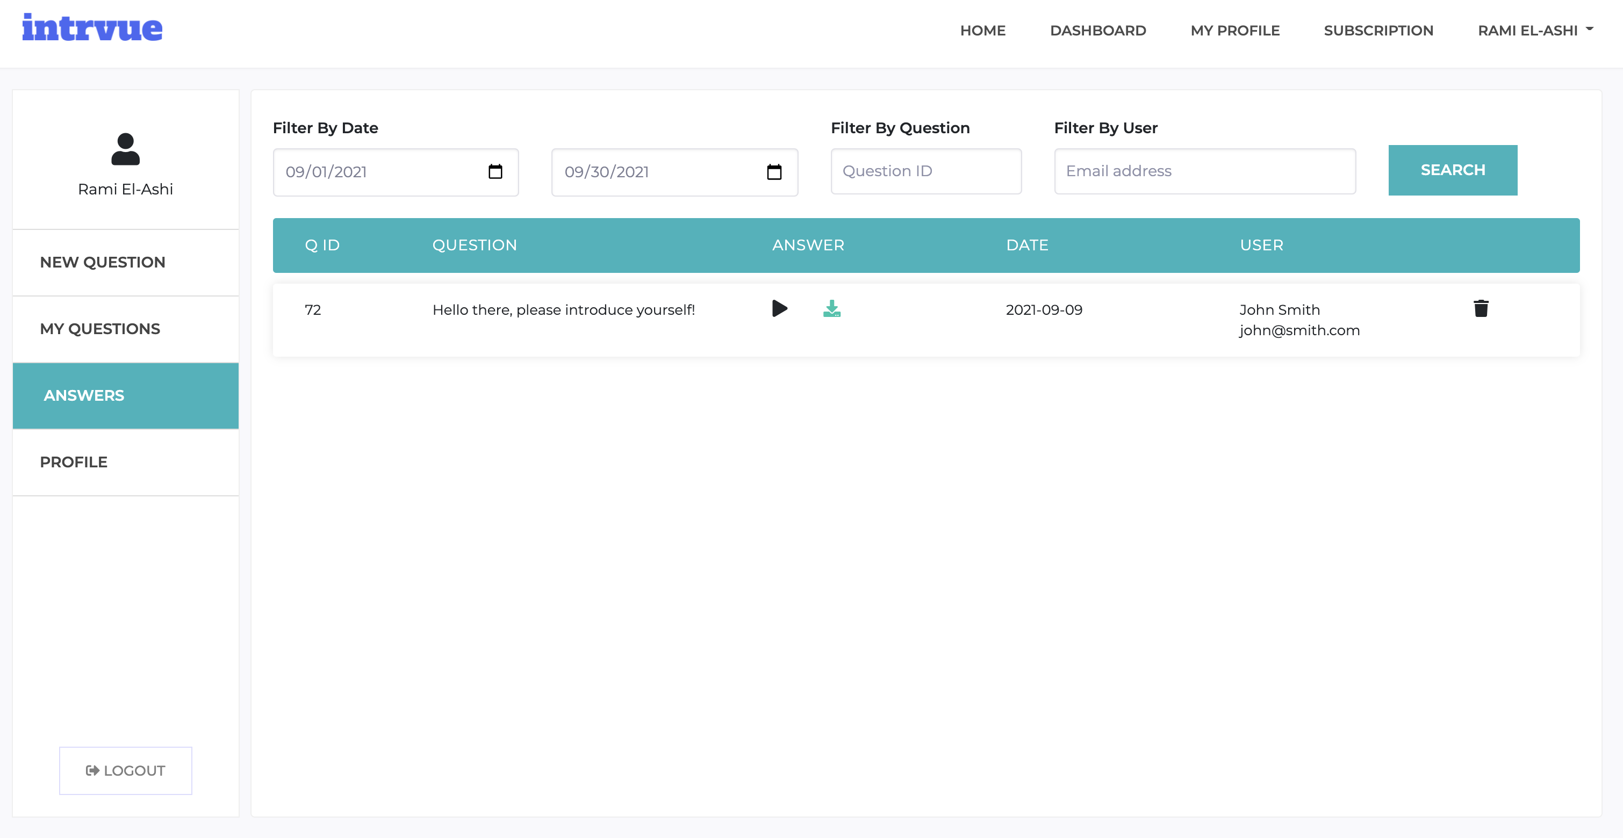Click the intrvue logo
This screenshot has height=838, width=1623.
coord(92,28)
